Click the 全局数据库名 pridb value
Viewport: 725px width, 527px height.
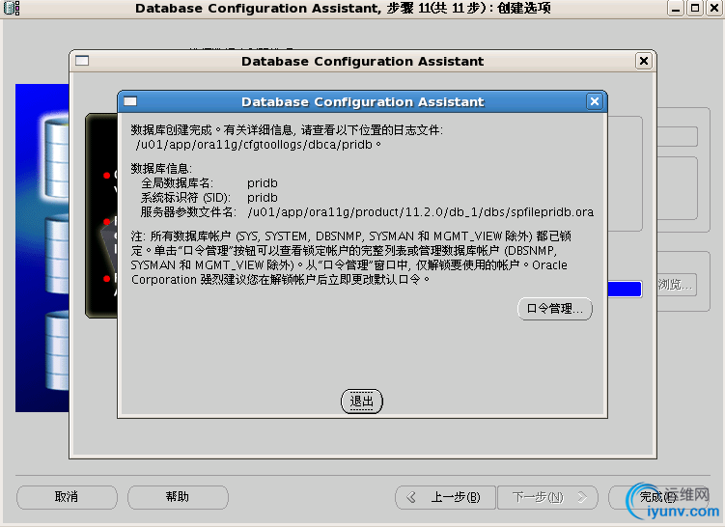(x=263, y=183)
